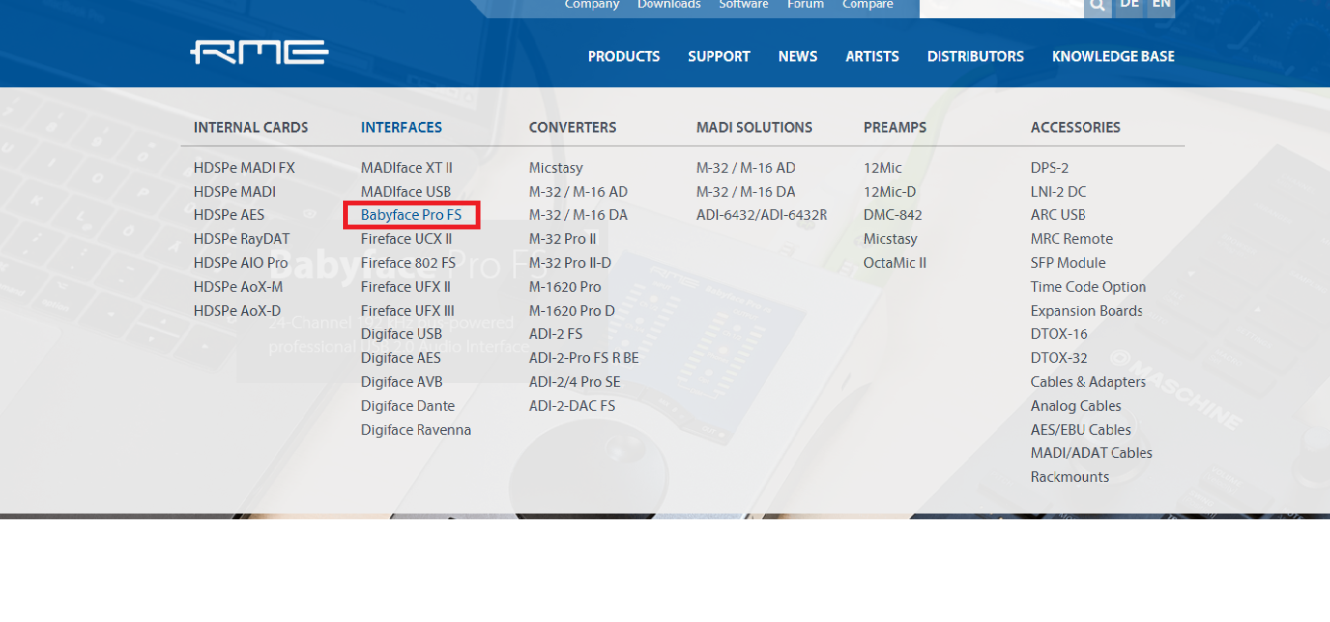This screenshot has height=622, width=1330.
Task: Open Rackmounts accessory
Action: pos(1070,477)
